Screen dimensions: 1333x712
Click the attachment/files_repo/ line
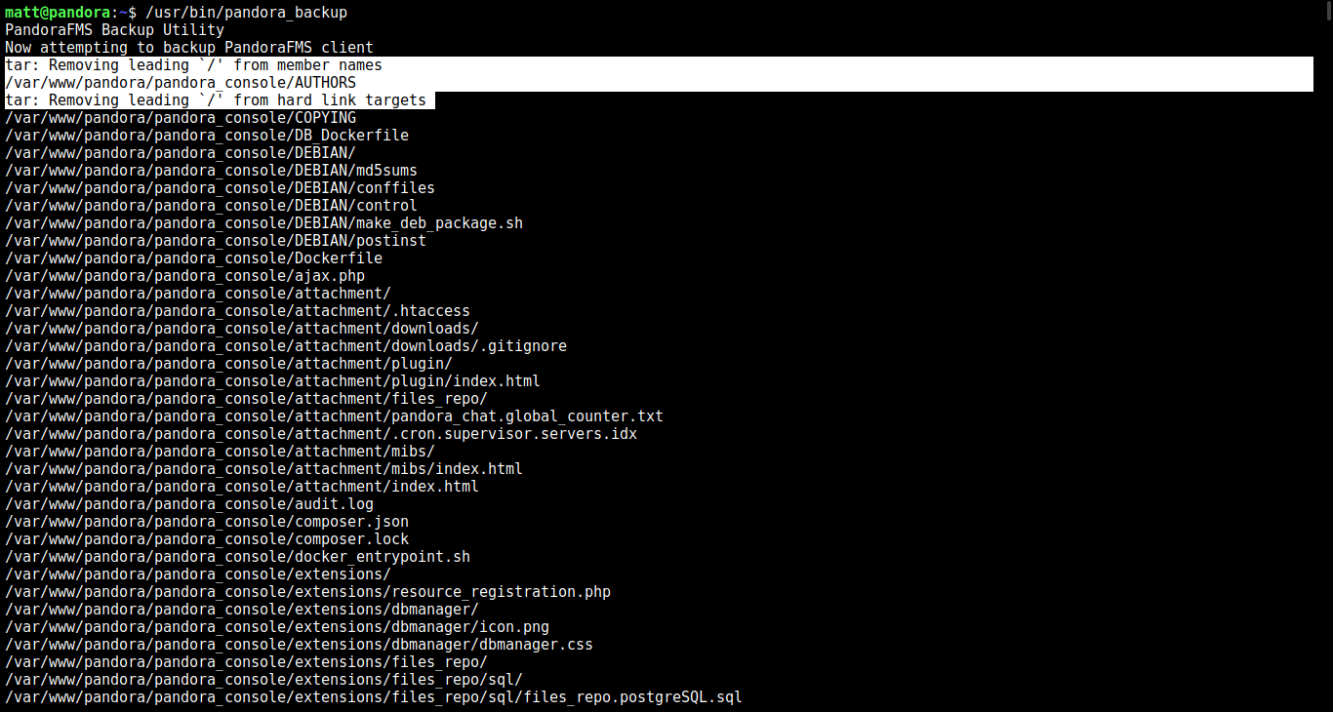246,399
